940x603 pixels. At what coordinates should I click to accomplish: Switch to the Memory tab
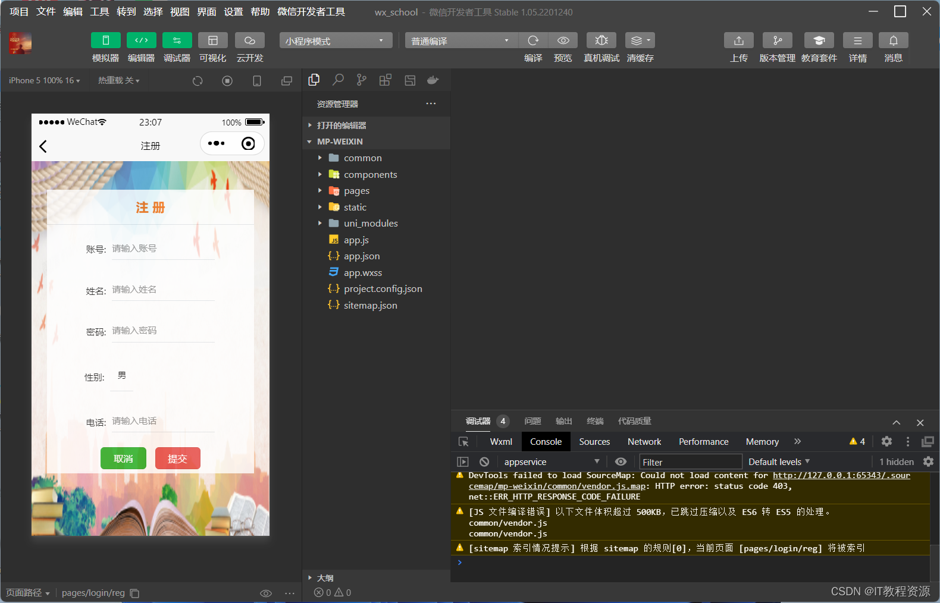762,442
